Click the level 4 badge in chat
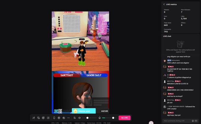The height and width of the screenshot is (124, 201). (x=169, y=60)
